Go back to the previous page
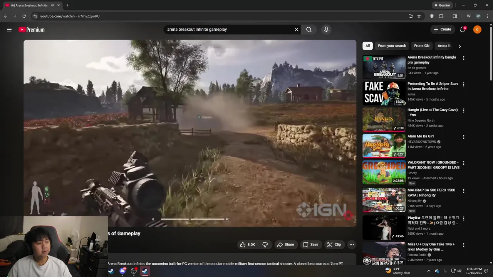 point(5,16)
